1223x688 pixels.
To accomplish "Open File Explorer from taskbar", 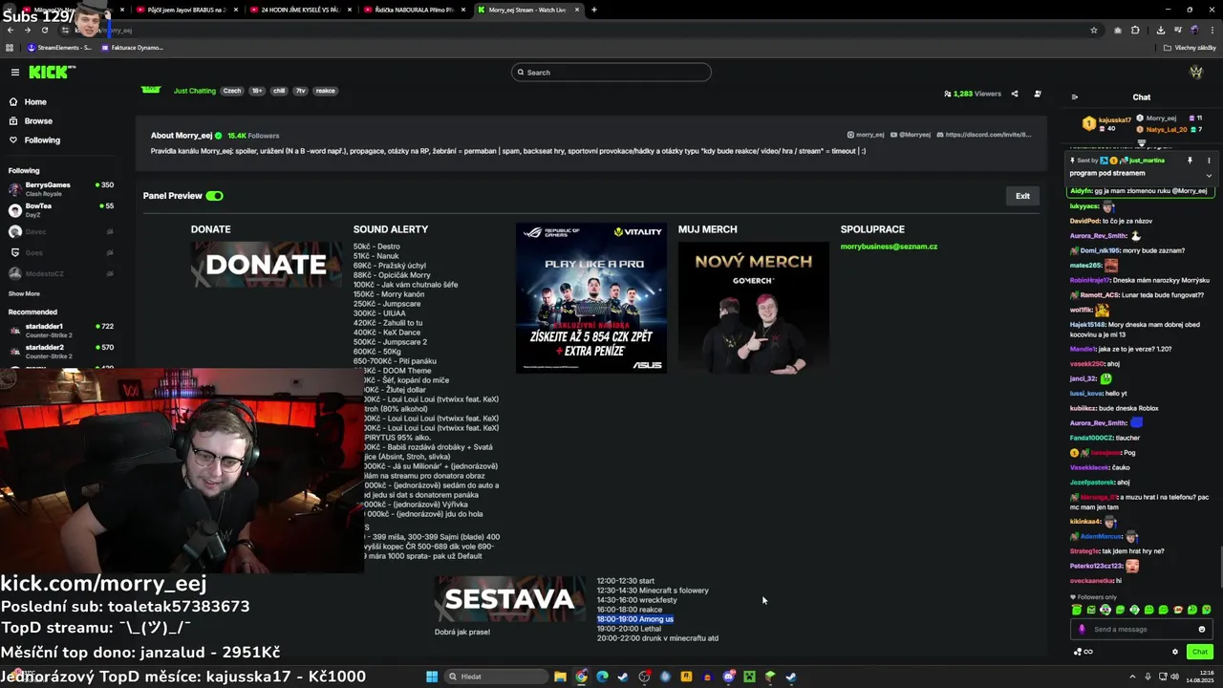I will (x=561, y=677).
